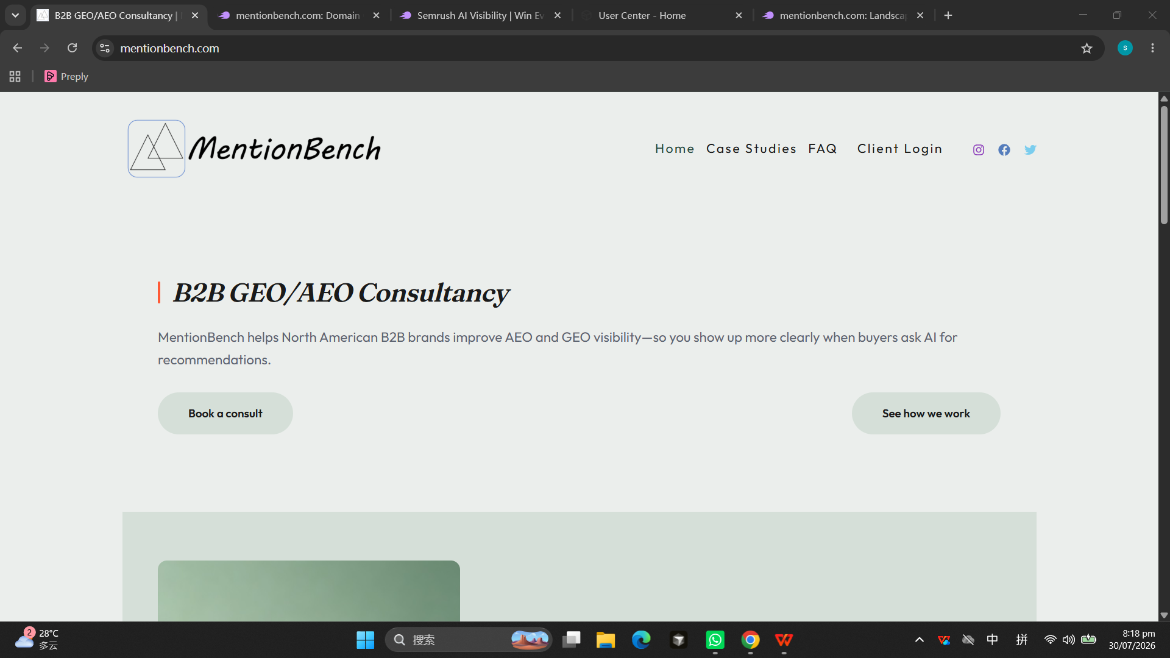Close the mentionbench.com Landscape tab
The height and width of the screenshot is (658, 1170).
pos(920,15)
